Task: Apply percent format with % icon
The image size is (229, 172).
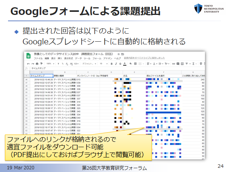Action: point(63,64)
